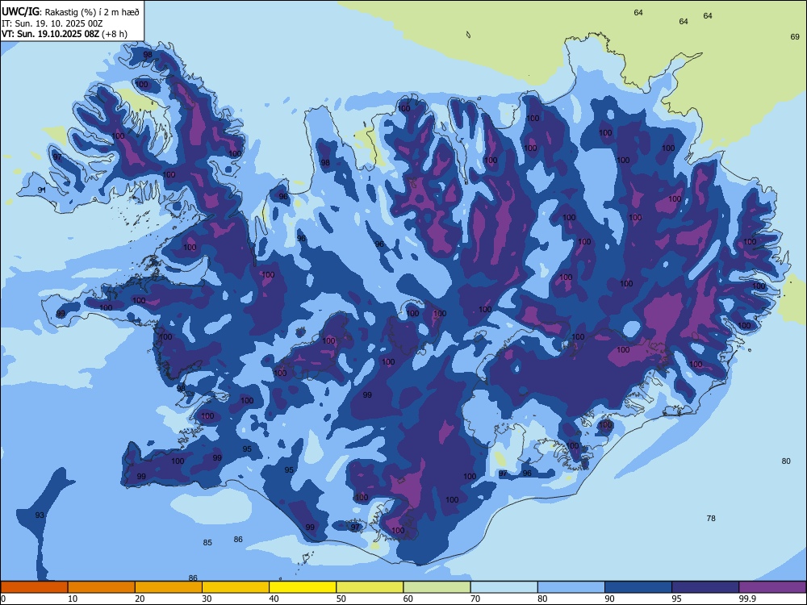Click the '91' humidity value on the map

point(42,190)
